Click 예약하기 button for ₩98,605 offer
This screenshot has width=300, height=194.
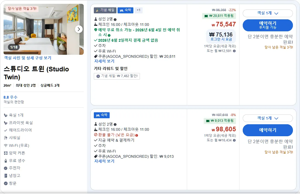268,130
